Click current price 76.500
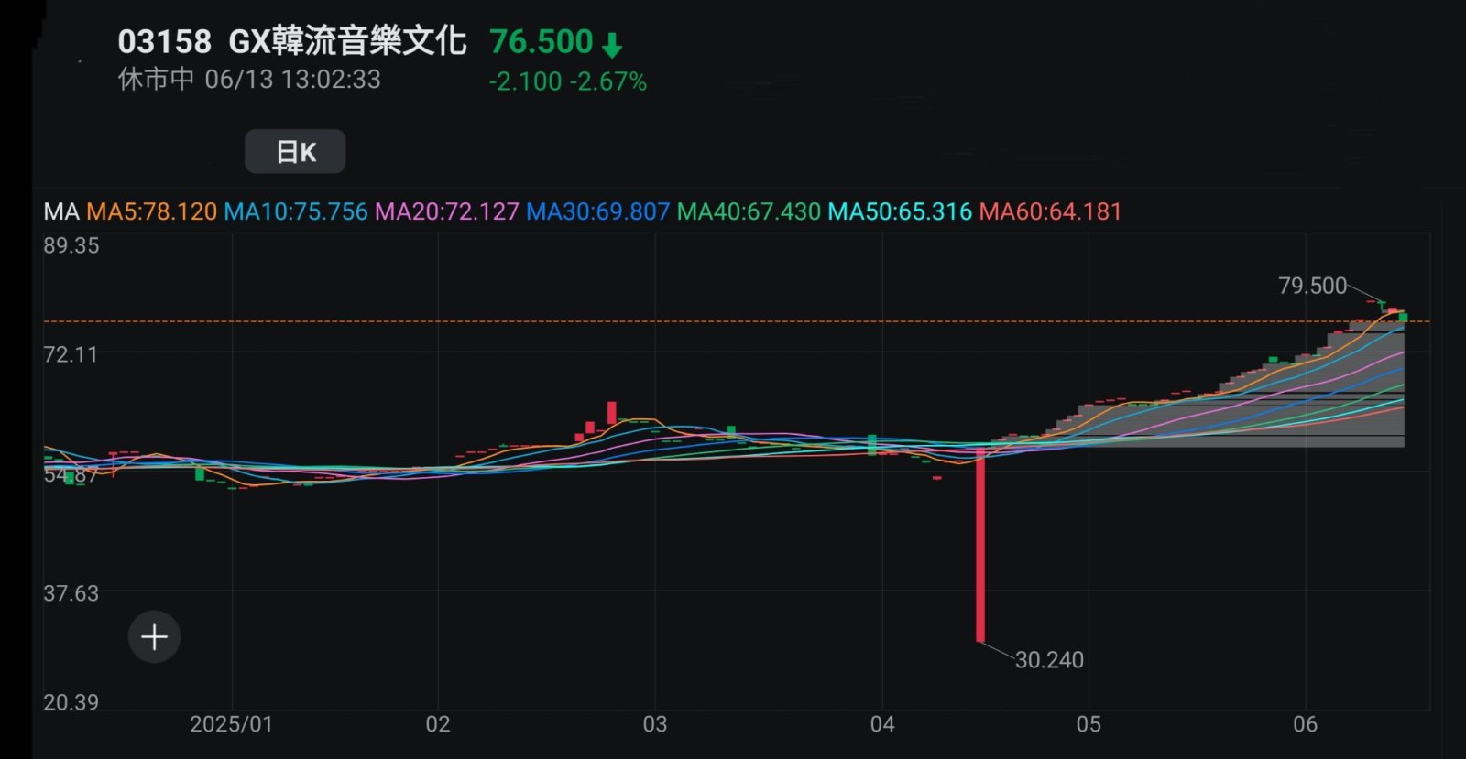The image size is (1466, 759). click(541, 41)
